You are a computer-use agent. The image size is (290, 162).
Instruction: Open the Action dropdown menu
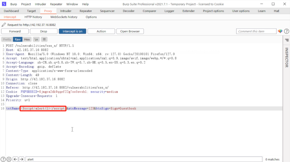(x=101, y=31)
